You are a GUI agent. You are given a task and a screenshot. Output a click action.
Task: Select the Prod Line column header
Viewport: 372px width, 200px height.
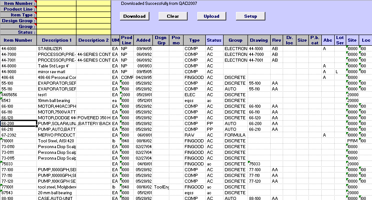coord(127,40)
